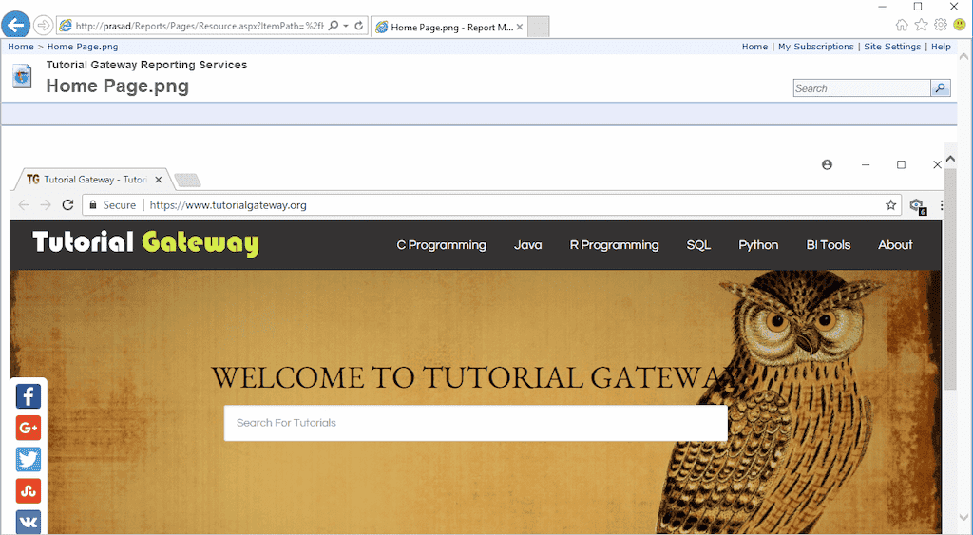Click the Chrome reload button
973x535 pixels.
[x=67, y=205]
